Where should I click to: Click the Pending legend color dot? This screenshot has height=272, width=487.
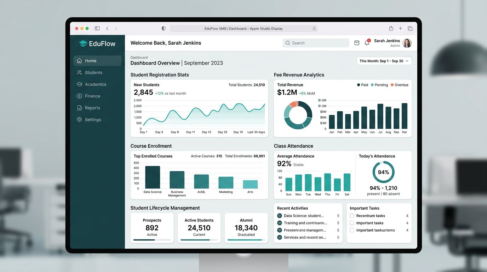[372, 85]
